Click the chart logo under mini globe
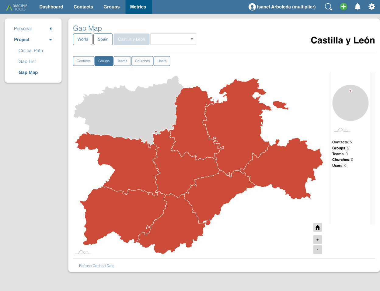The image size is (380, 291). (342, 130)
